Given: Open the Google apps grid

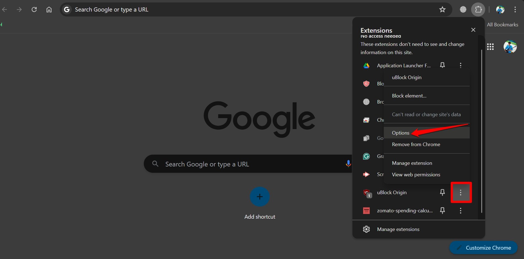Looking at the screenshot, I should pos(490,47).
